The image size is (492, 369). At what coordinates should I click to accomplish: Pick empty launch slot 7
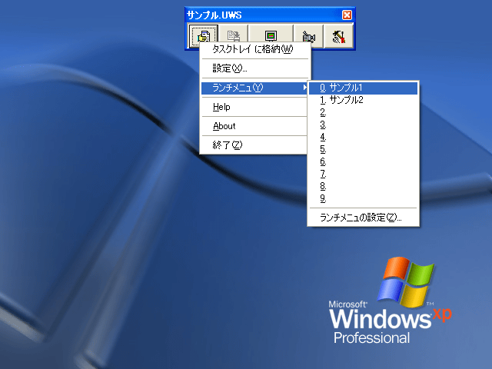coord(362,174)
